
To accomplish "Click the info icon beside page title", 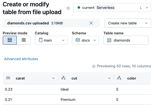I will tap(68, 8).
